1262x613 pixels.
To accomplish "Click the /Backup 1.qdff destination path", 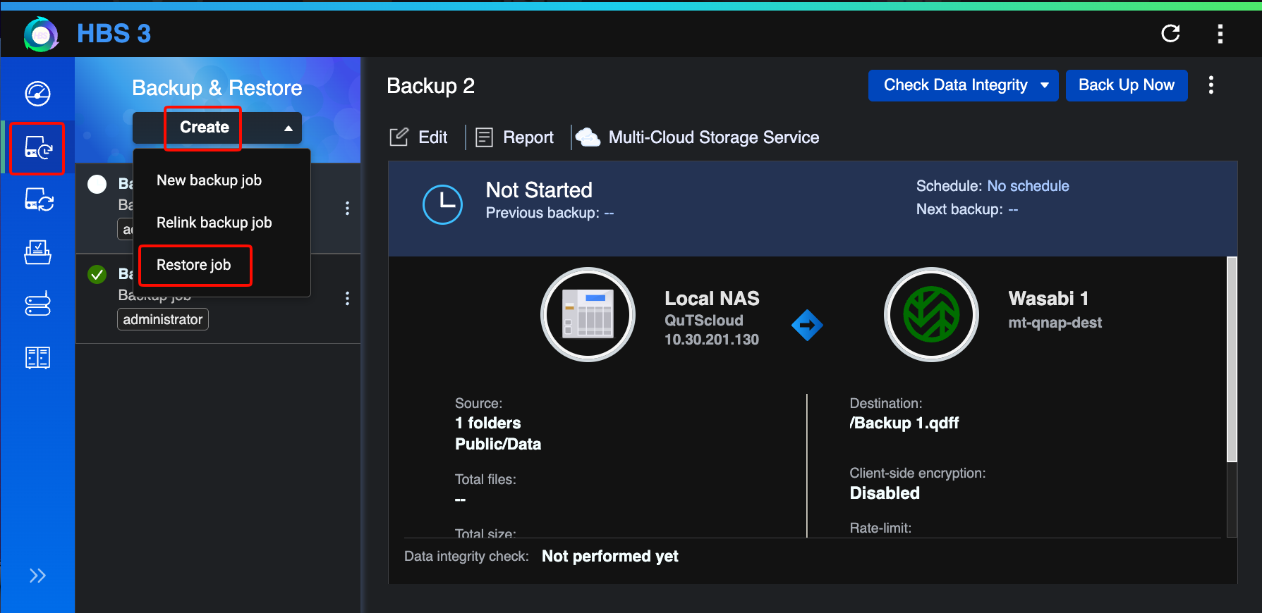I will click(x=904, y=423).
